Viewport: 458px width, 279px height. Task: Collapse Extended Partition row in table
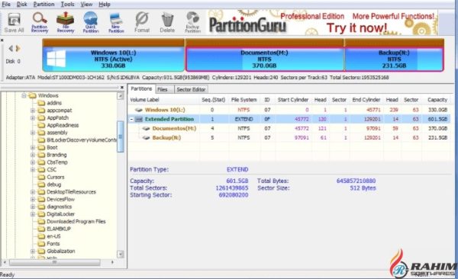132,120
